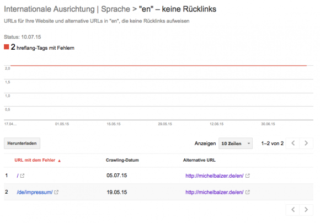Screen dimensions: 320x223
Task: Sort by Crawling-Datum column header
Action: click(122, 160)
